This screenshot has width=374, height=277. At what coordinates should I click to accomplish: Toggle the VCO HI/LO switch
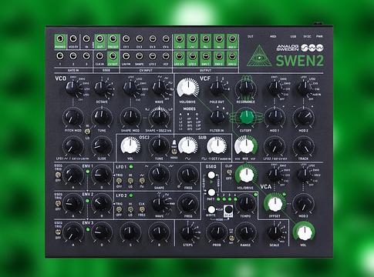pyautogui.click(x=88, y=132)
